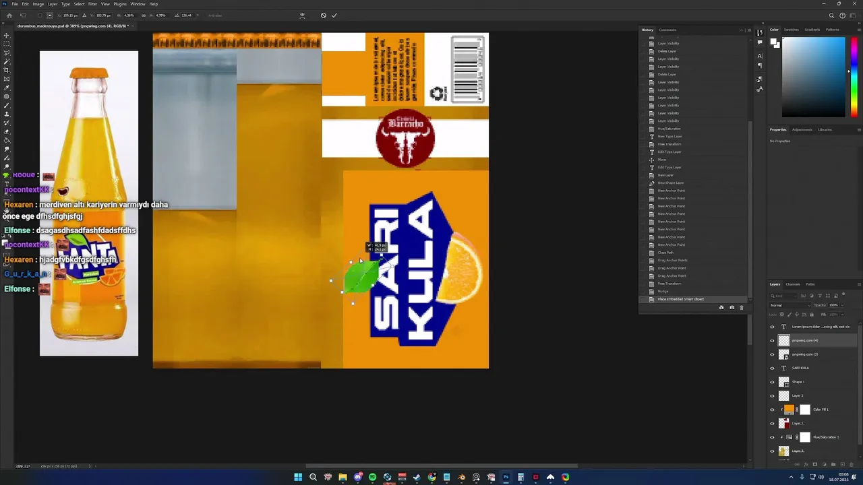The image size is (863, 485).
Task: Open the Color panel menu
Action: tap(859, 30)
